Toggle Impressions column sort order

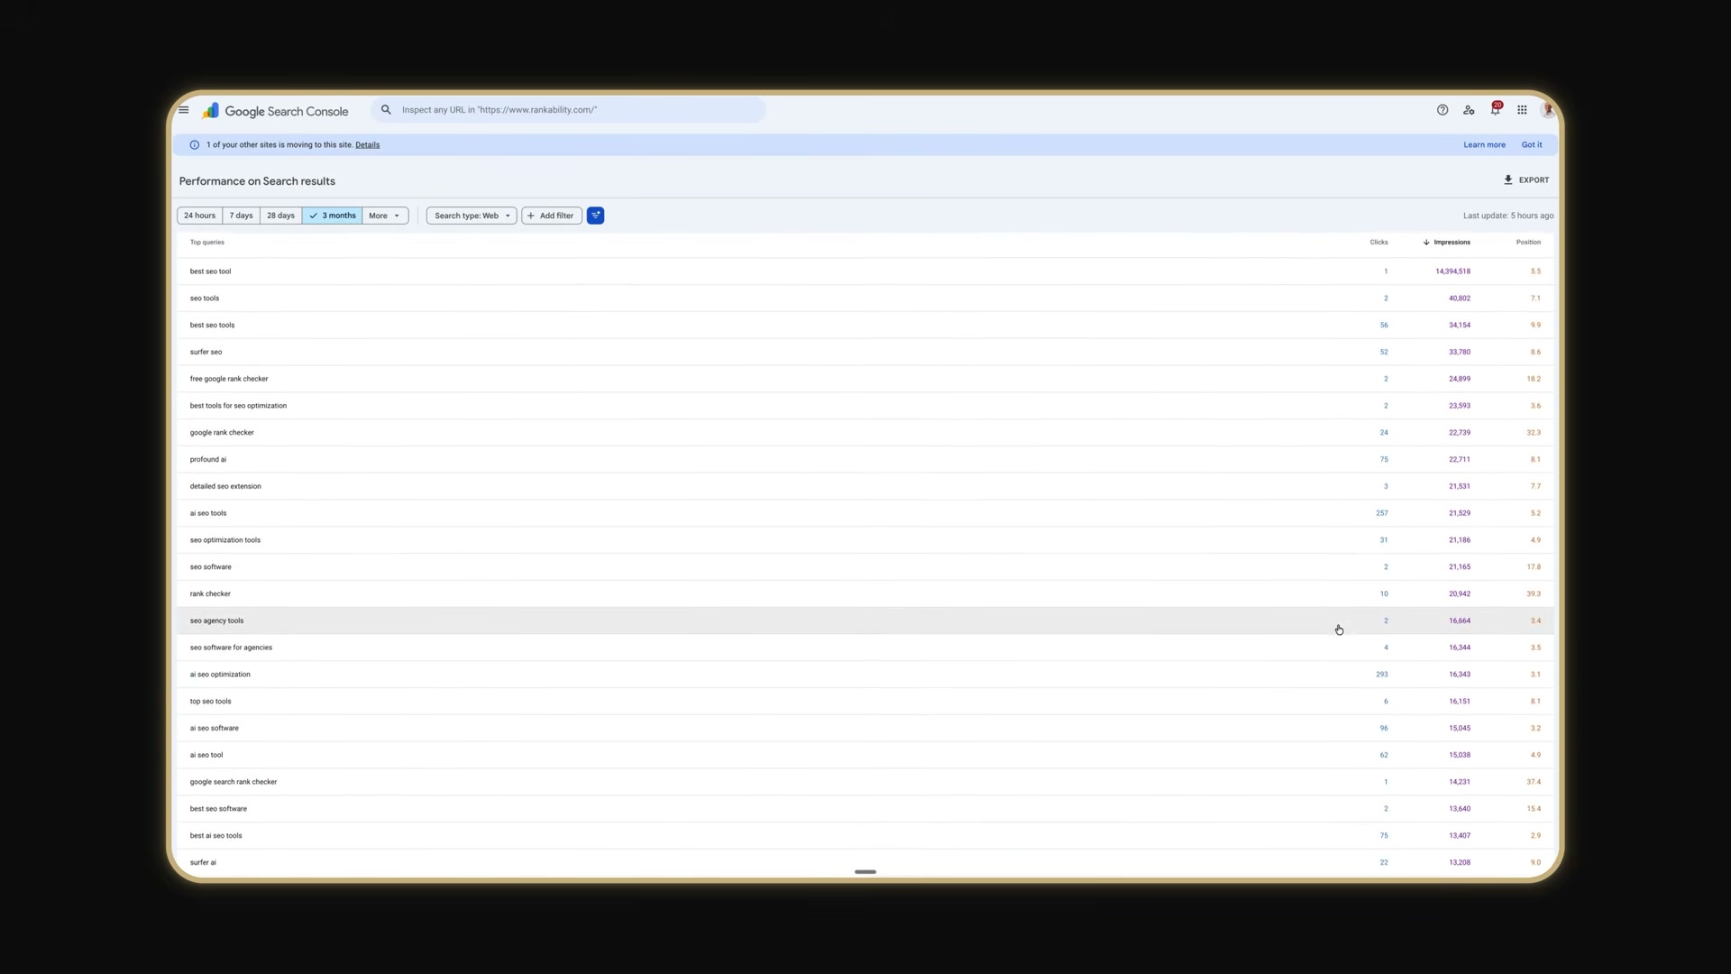(1446, 242)
